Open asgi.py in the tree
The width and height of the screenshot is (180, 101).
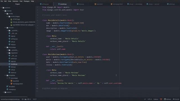click(13, 36)
